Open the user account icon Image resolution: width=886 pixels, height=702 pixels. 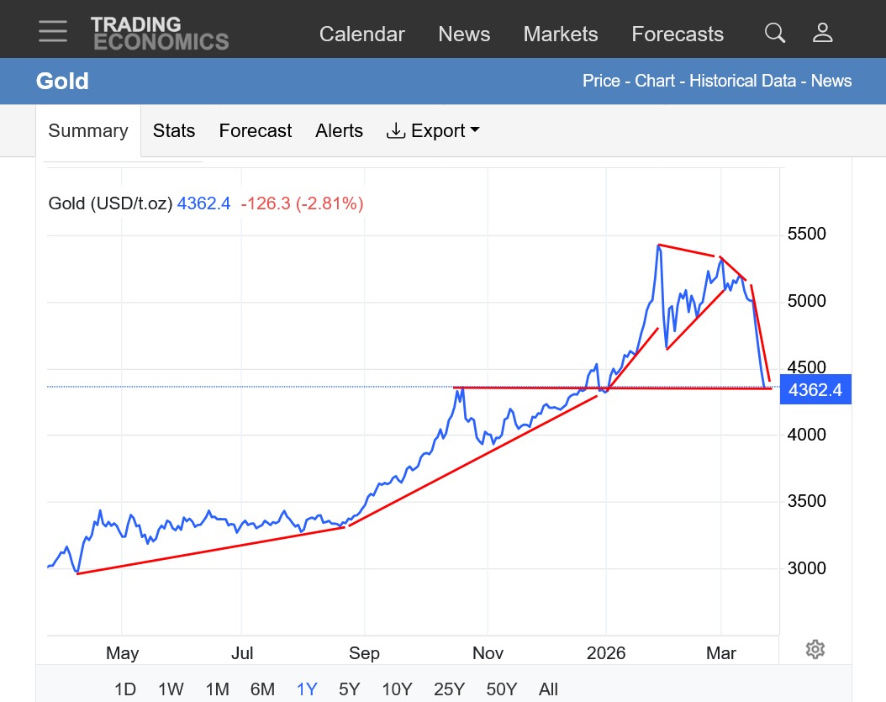point(822,33)
